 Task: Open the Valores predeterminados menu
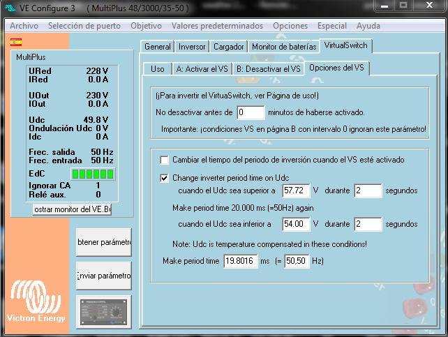[x=217, y=26]
